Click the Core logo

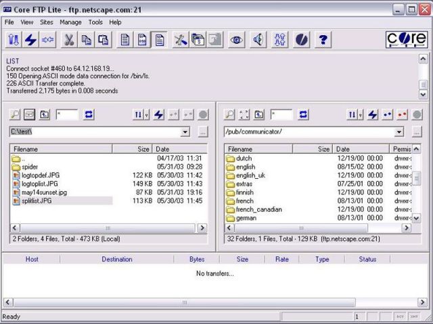(x=407, y=40)
